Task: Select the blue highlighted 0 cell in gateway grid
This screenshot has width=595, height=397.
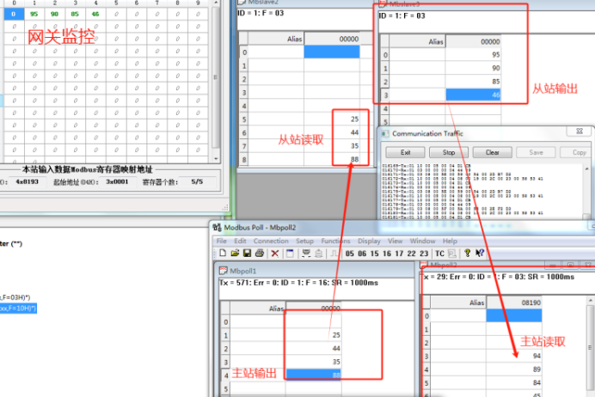Action: pyautogui.click(x=14, y=14)
